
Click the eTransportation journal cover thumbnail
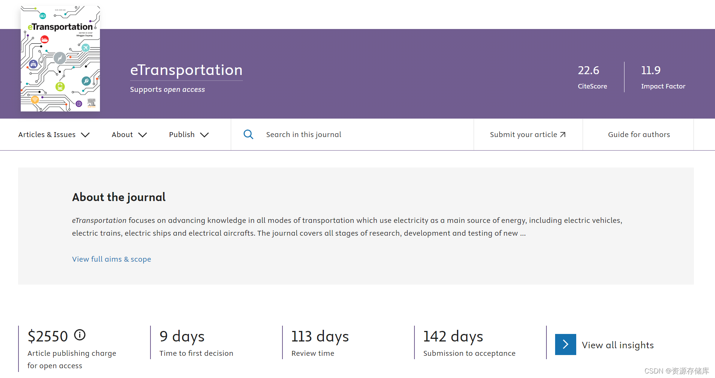point(60,58)
